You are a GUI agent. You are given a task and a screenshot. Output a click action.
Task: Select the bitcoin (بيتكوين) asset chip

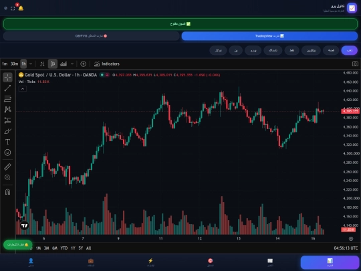tap(311, 50)
